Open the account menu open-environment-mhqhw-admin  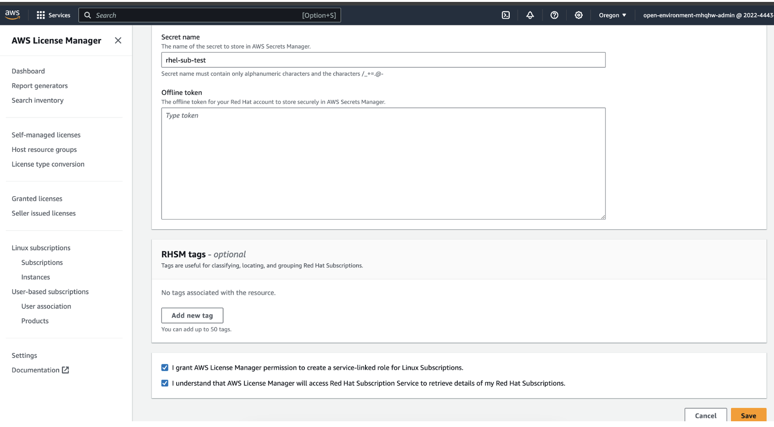click(708, 15)
